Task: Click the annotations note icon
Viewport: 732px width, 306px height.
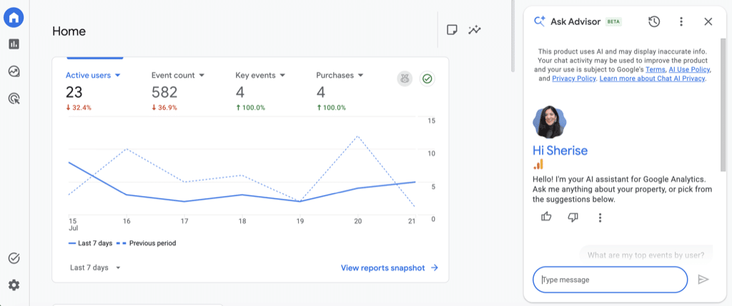Action: pyautogui.click(x=452, y=30)
